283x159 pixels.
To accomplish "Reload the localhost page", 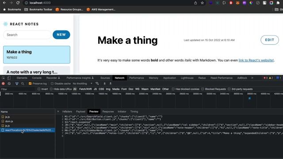I will click(x=18, y=3).
